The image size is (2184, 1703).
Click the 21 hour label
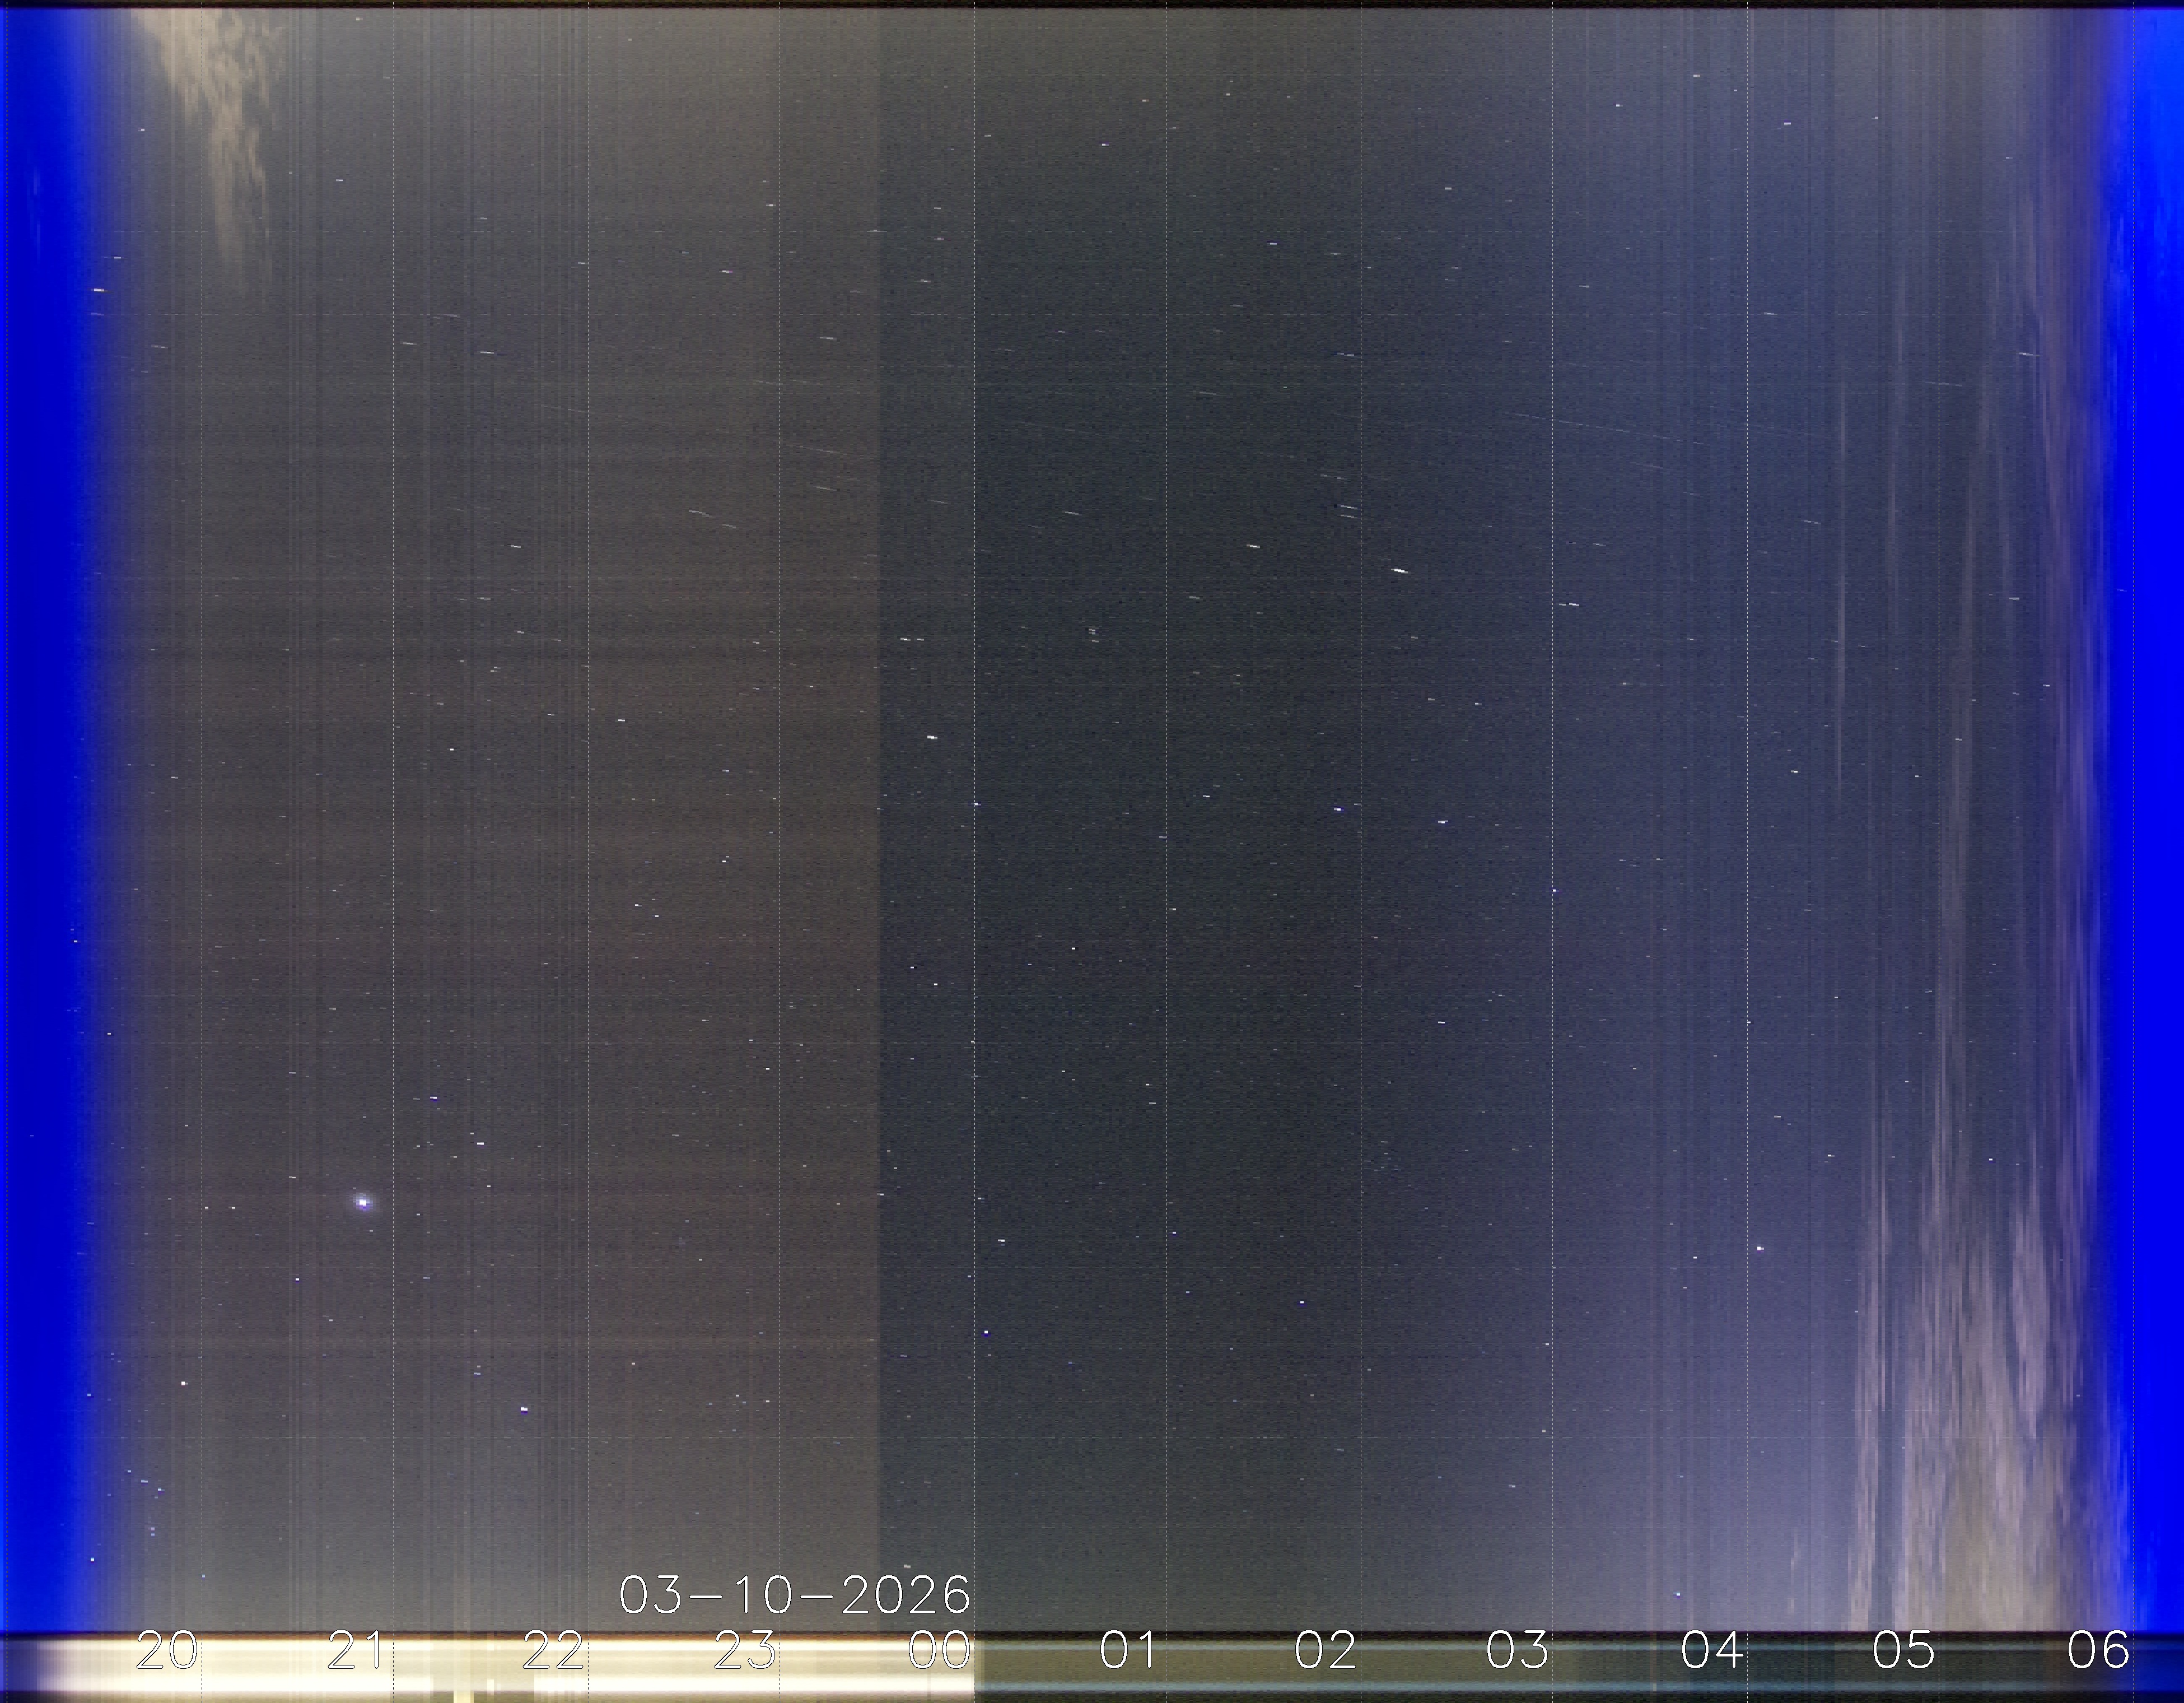pos(355,1650)
